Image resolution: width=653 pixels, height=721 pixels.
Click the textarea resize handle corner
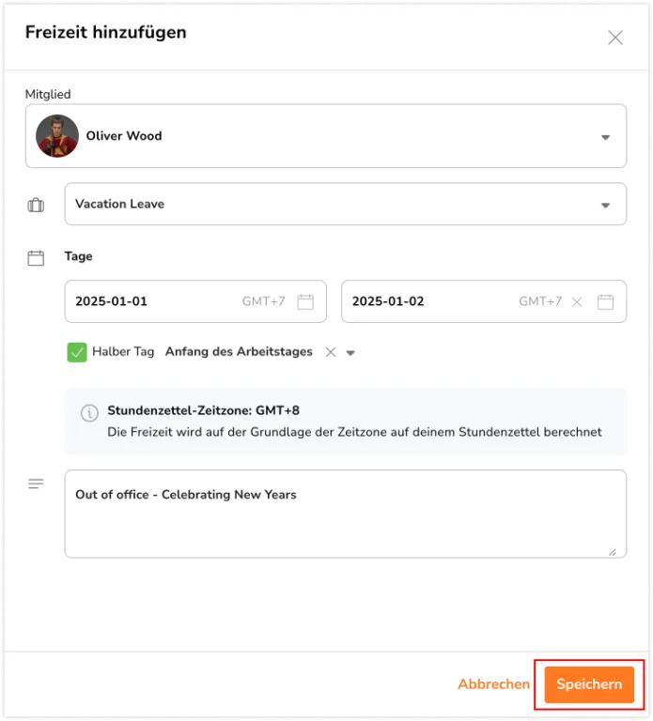612,552
